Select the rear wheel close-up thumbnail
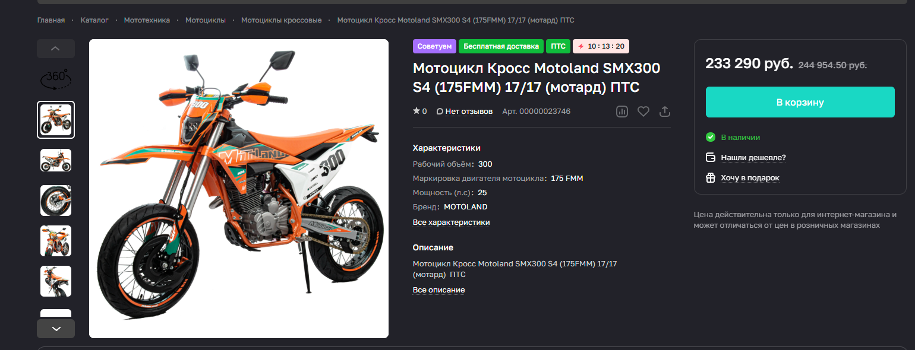The width and height of the screenshot is (915, 350). pyautogui.click(x=56, y=201)
